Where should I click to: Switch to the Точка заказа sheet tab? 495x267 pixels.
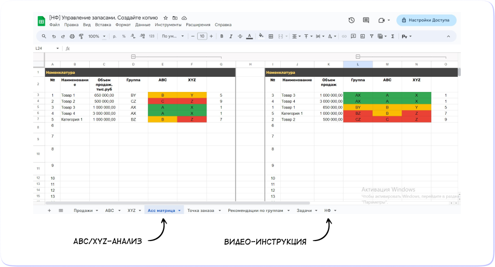click(201, 211)
